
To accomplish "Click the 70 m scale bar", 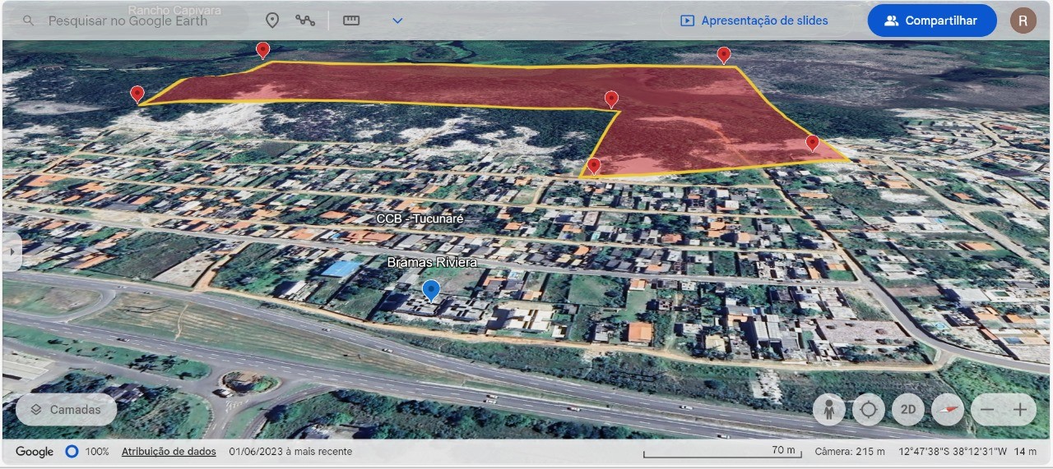I will pyautogui.click(x=724, y=452).
